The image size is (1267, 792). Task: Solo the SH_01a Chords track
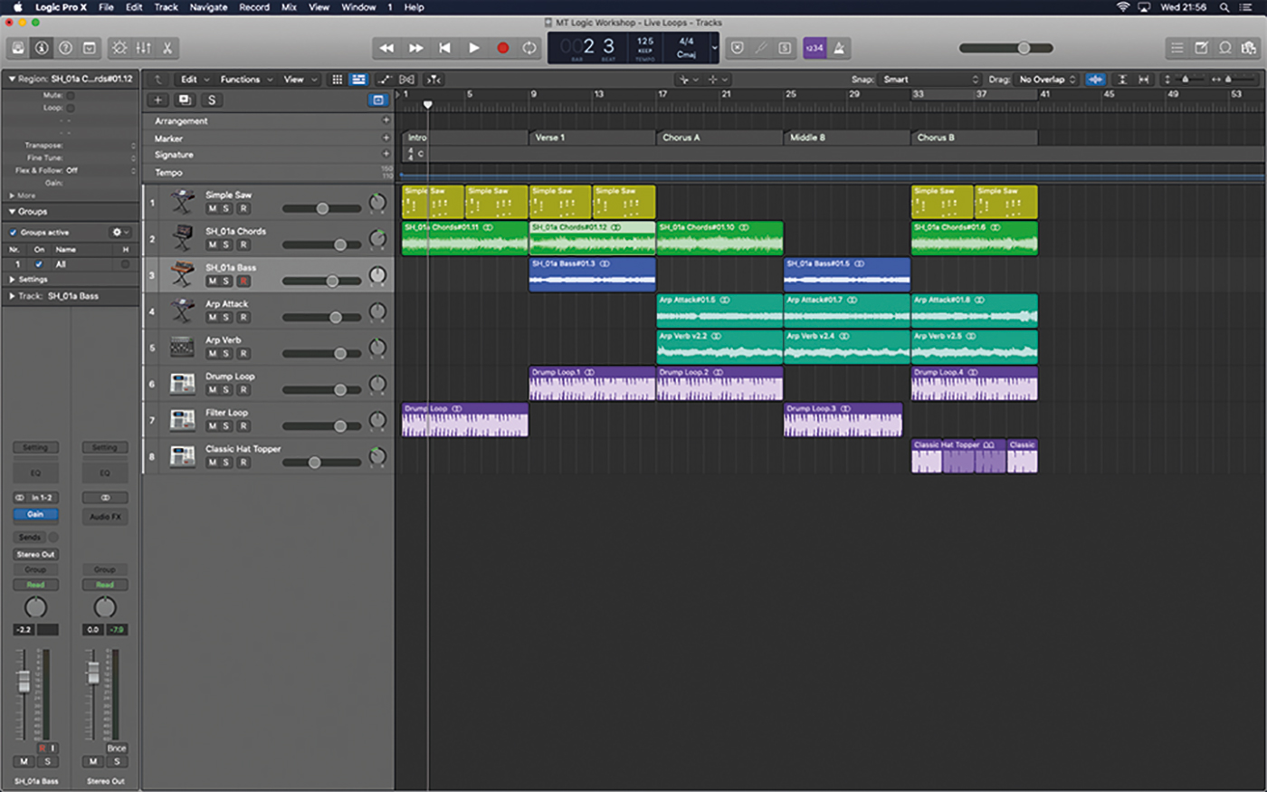pyautogui.click(x=227, y=245)
